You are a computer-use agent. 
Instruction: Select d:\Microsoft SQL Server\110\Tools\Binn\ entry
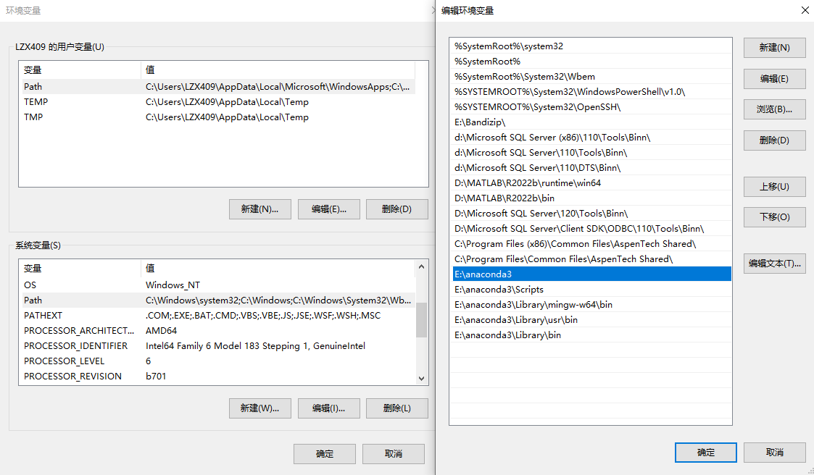click(x=591, y=153)
